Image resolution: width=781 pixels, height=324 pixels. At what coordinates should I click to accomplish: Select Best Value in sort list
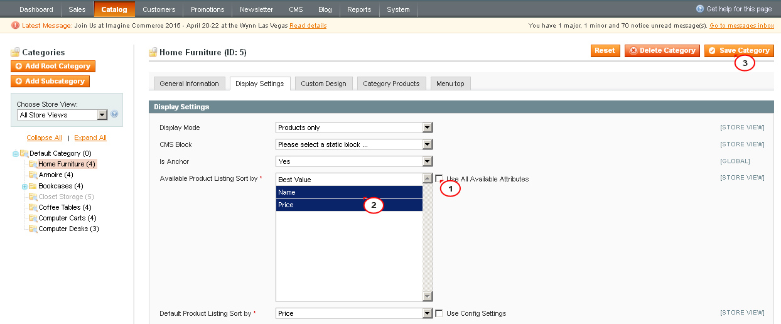349,180
